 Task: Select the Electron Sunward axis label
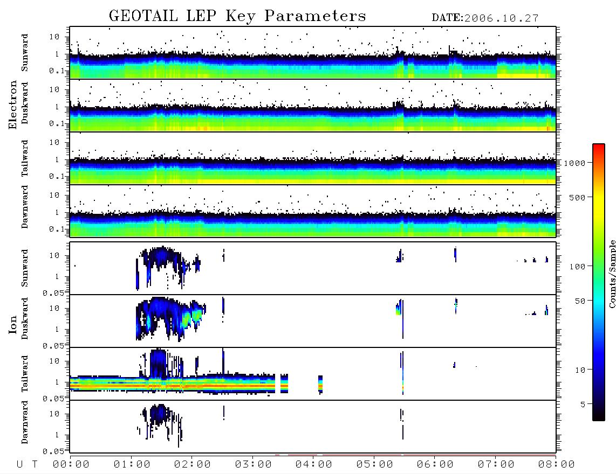click(x=25, y=53)
